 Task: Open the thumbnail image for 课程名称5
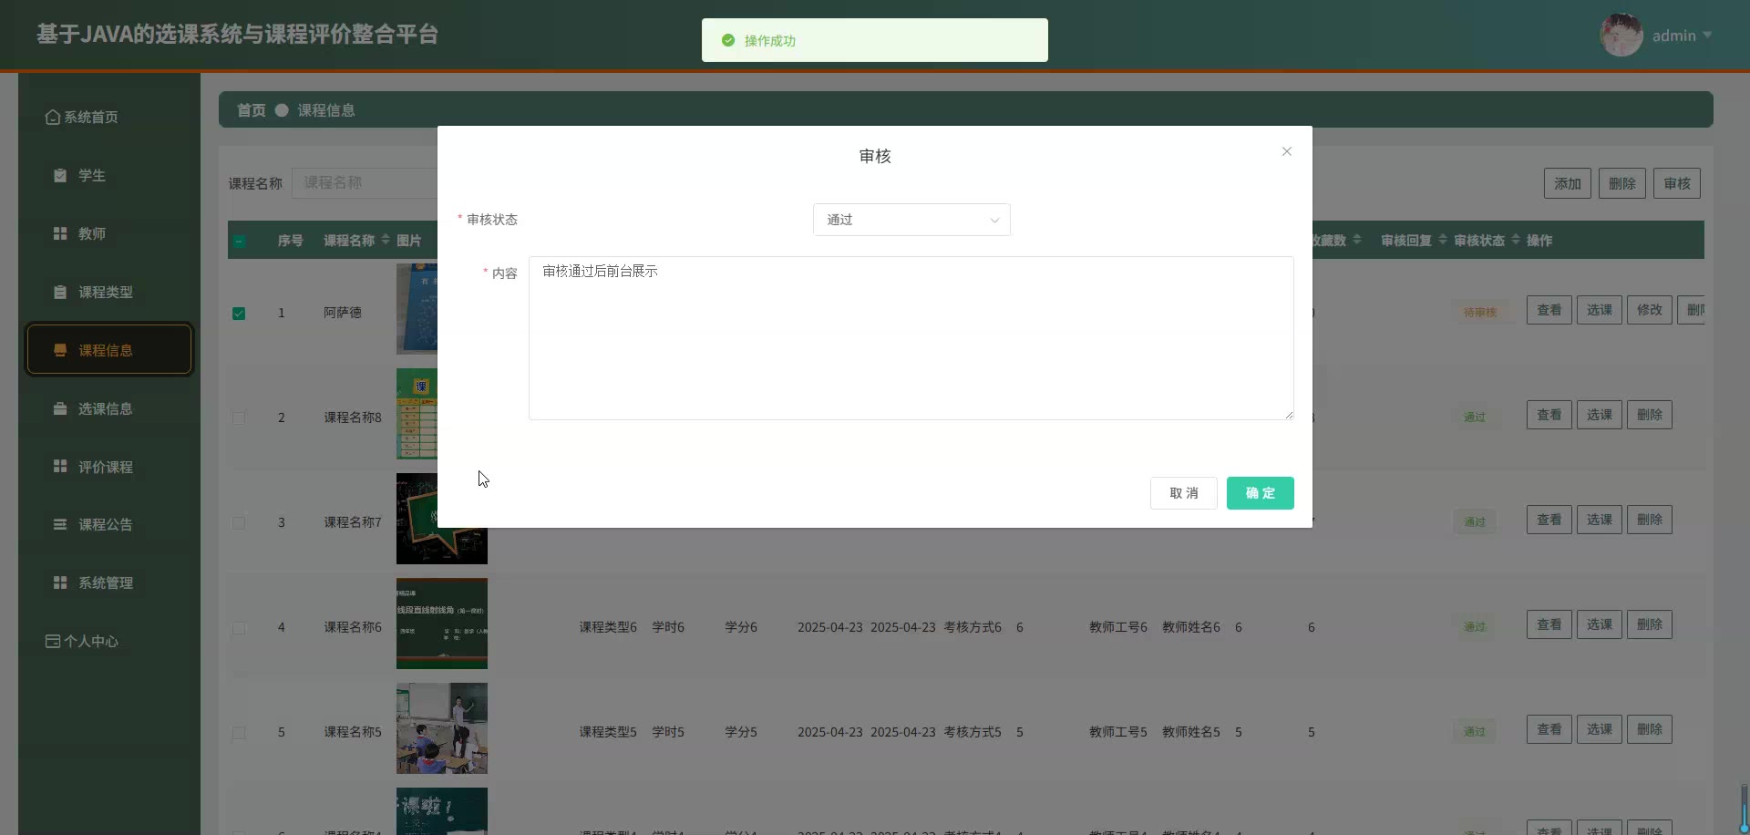coord(442,728)
